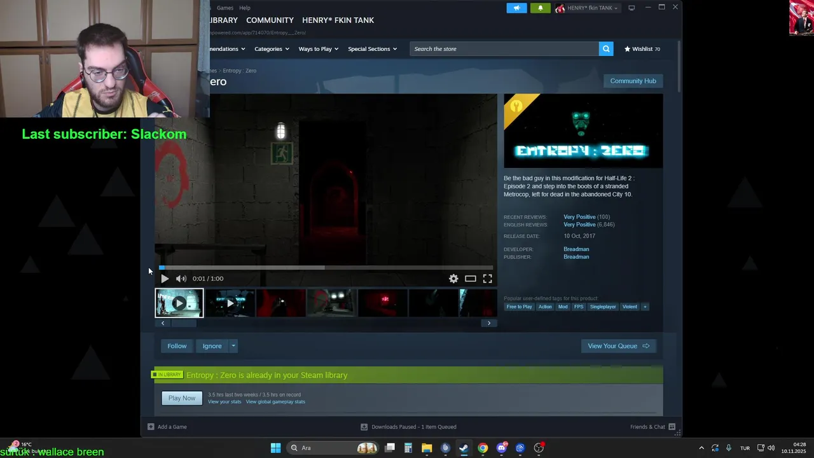This screenshot has height=458, width=814.
Task: Open the Ignore options dropdown arrow
Action: (233, 346)
